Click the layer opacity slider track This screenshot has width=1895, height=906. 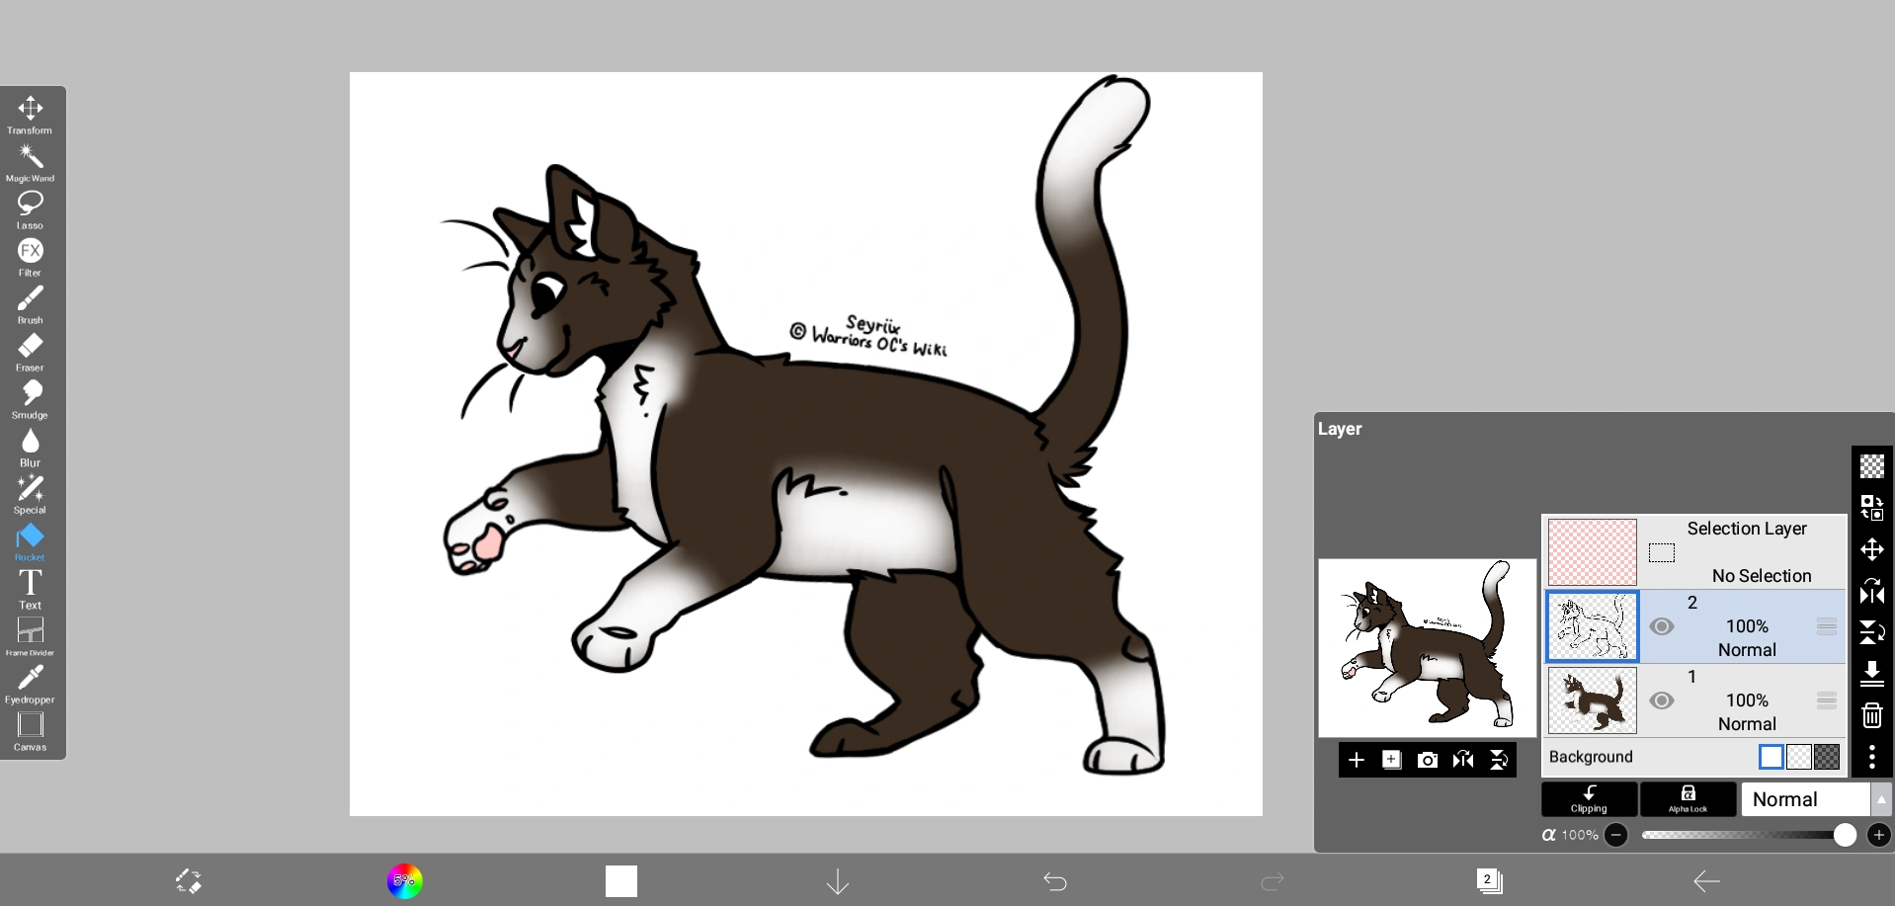pos(1748,835)
